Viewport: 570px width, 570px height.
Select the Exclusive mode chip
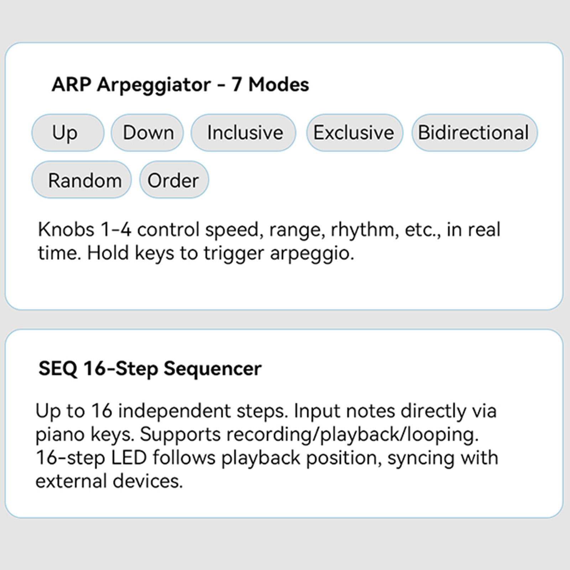coord(355,133)
